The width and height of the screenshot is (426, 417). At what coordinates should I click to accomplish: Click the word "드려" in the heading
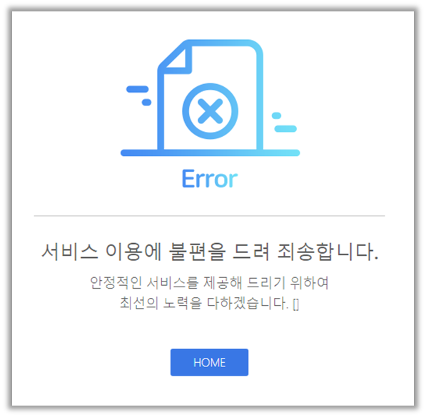tap(251, 252)
